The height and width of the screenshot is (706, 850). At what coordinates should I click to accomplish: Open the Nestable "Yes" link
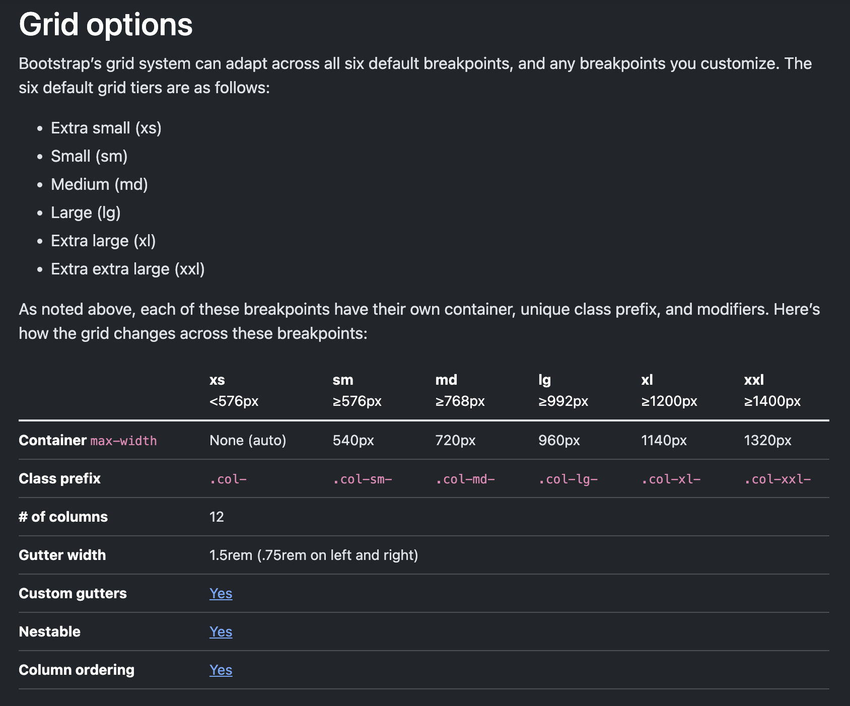221,631
